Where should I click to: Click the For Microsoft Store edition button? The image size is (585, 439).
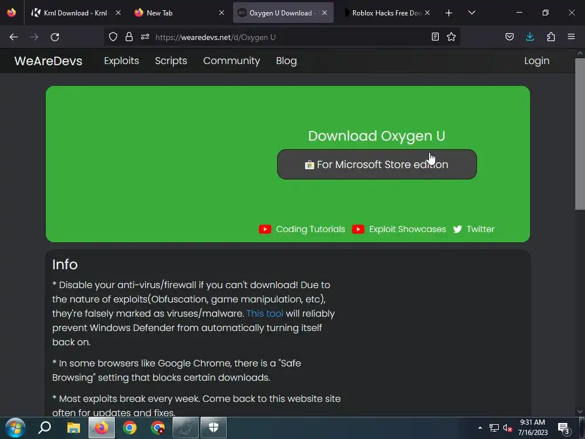(377, 164)
